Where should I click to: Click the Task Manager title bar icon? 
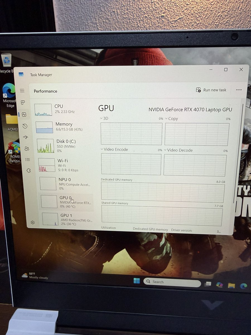21,74
